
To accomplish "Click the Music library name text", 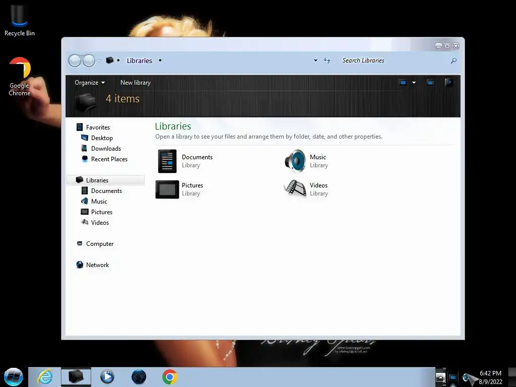I will tap(318, 157).
